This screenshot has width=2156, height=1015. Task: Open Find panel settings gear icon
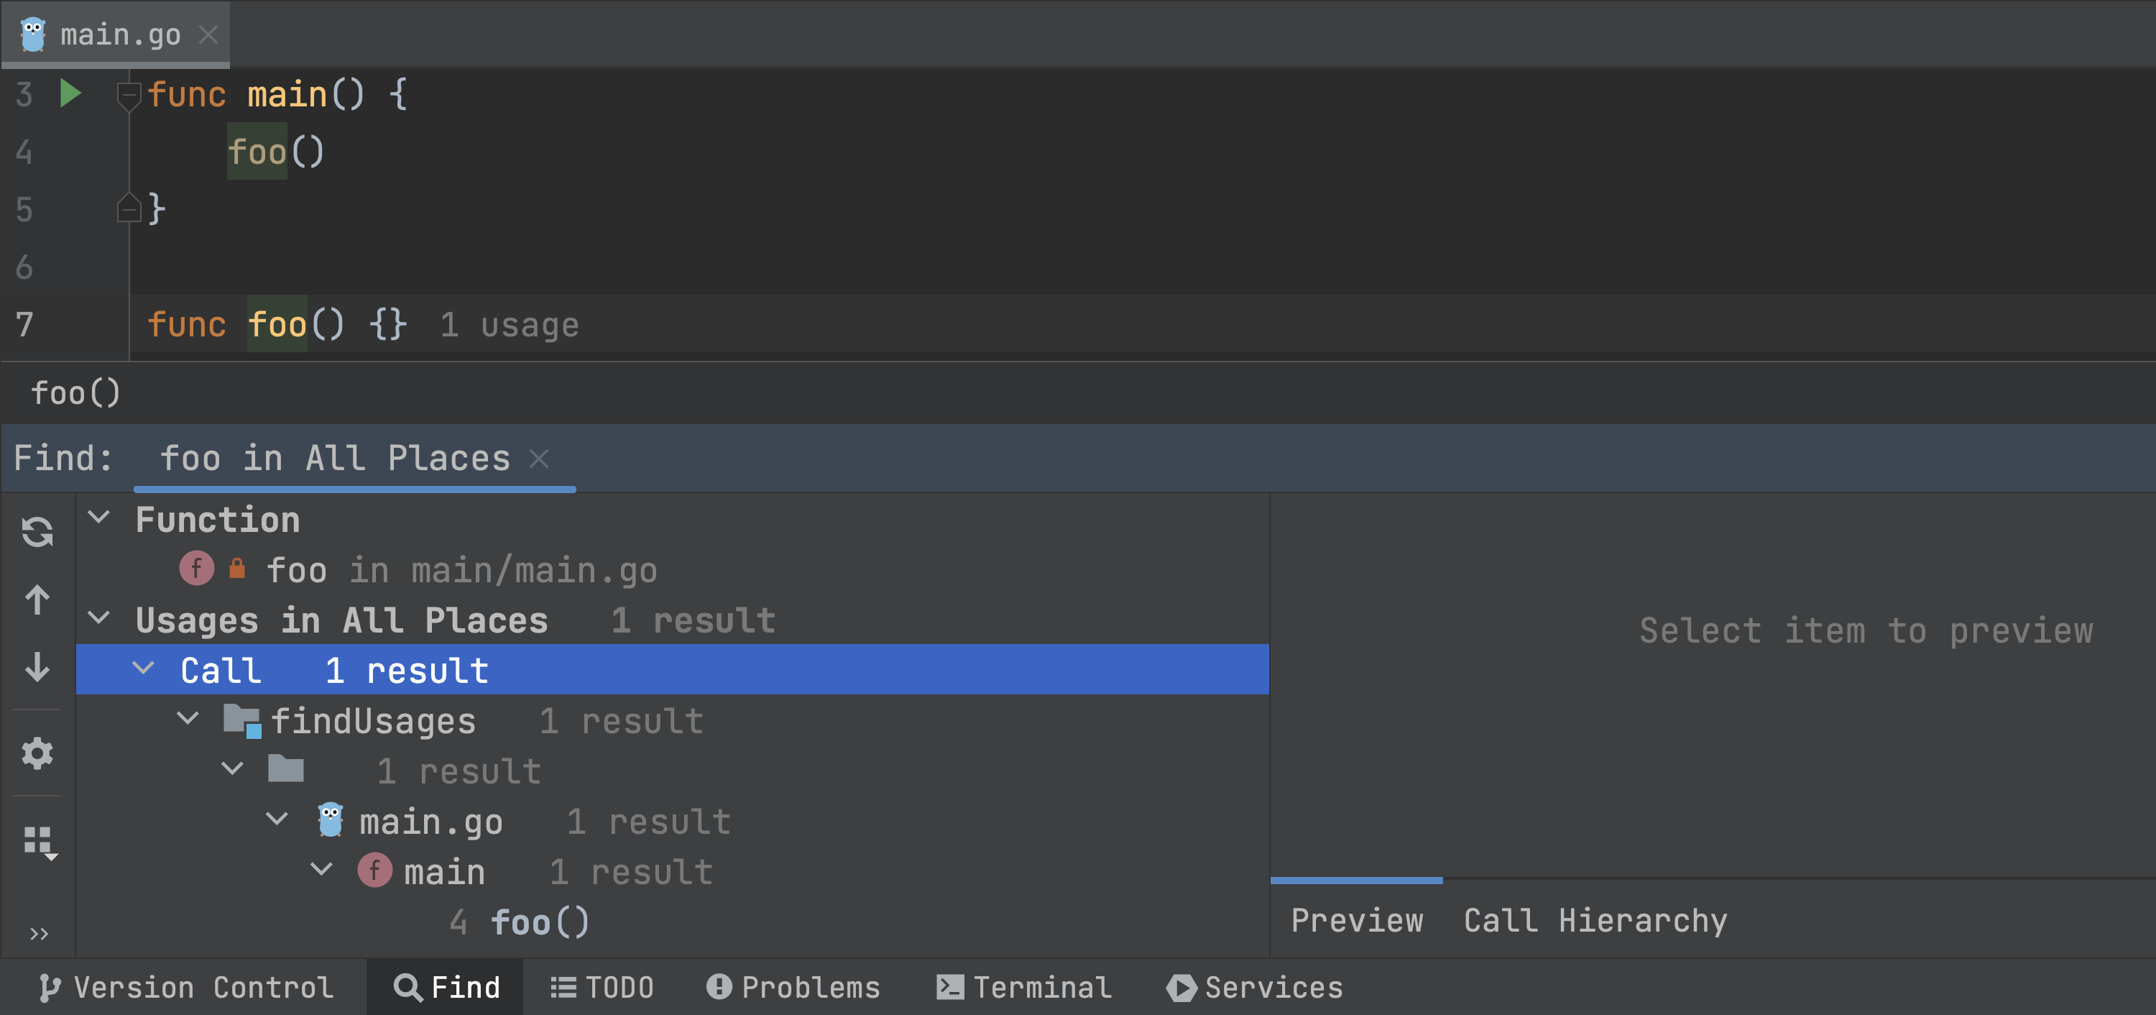tap(37, 754)
